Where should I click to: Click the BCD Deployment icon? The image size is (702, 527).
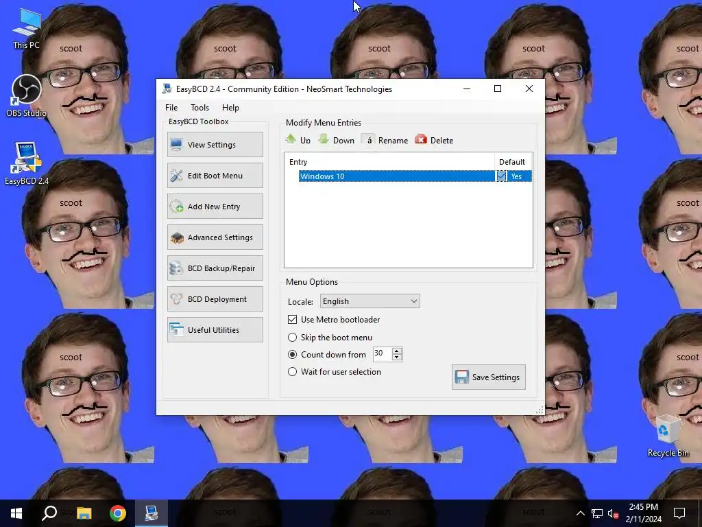point(176,299)
